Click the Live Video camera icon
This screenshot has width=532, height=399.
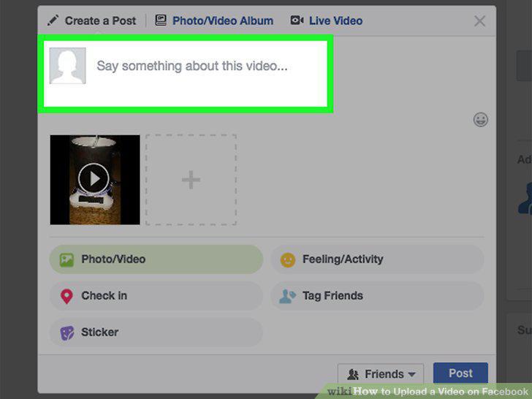coord(297,20)
